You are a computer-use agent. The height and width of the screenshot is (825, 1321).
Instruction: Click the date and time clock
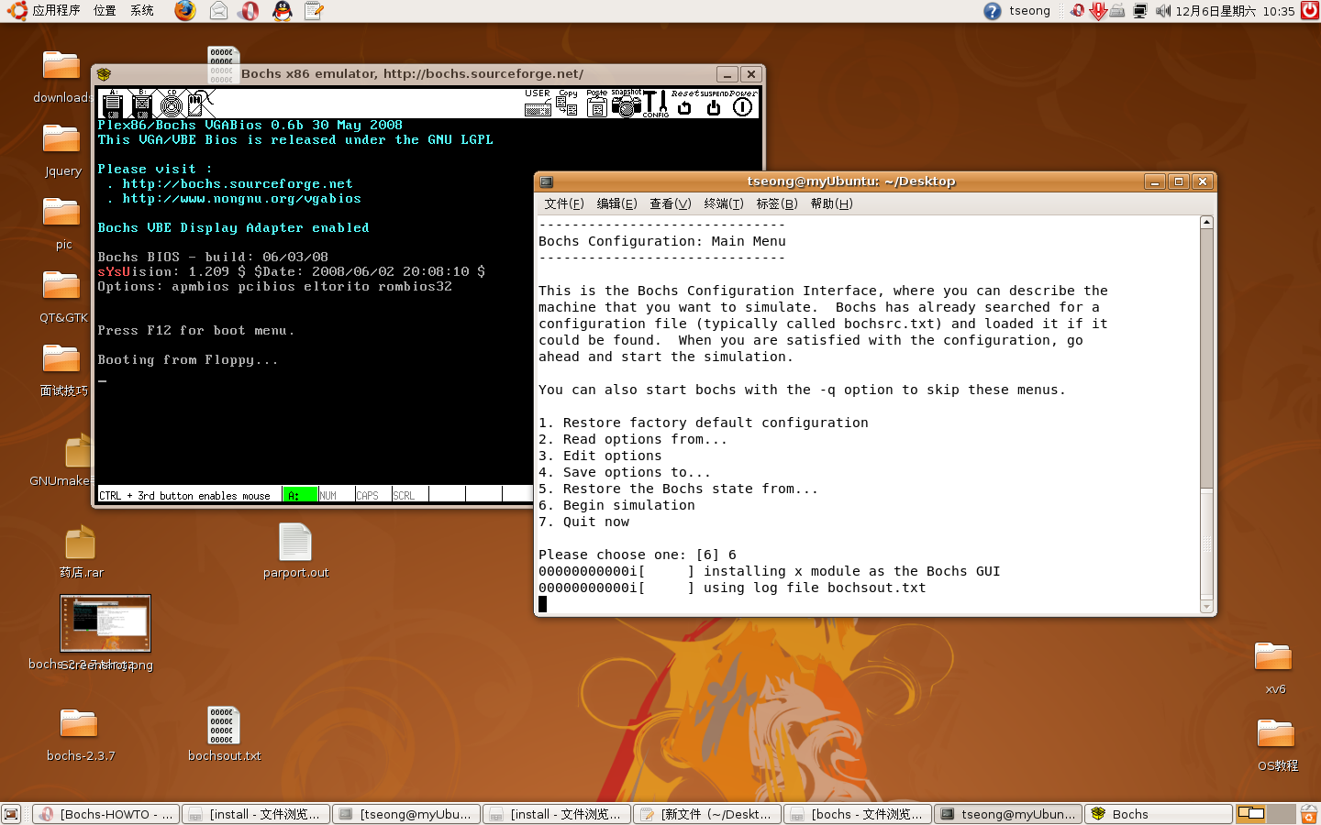pyautogui.click(x=1235, y=11)
